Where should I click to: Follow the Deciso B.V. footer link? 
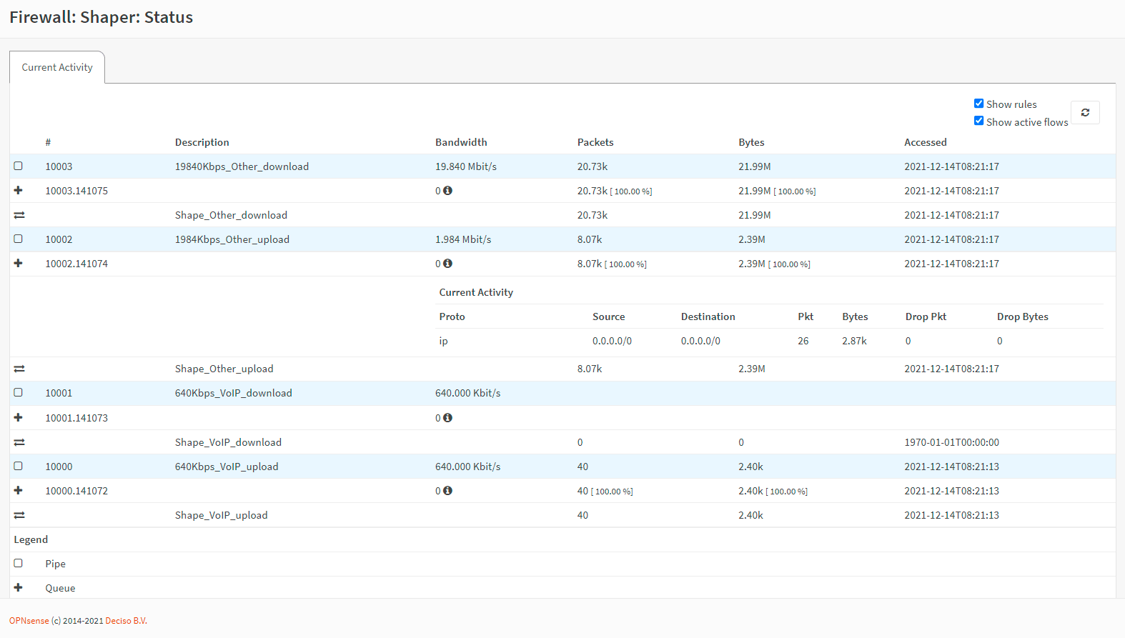(x=126, y=621)
